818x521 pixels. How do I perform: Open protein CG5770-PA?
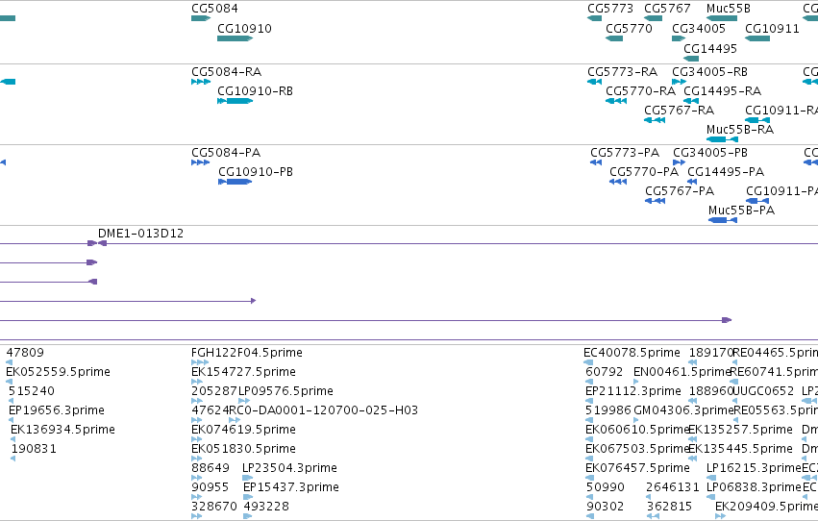[618, 182]
